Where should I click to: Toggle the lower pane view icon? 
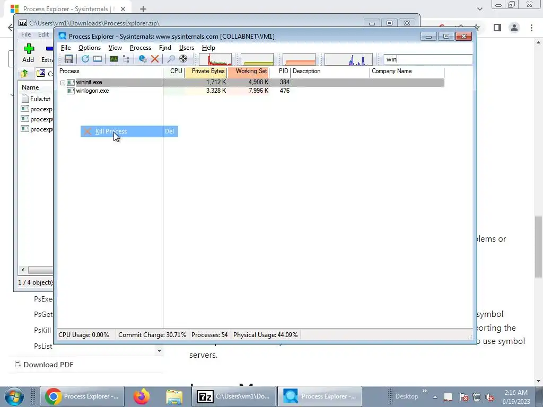point(98,59)
